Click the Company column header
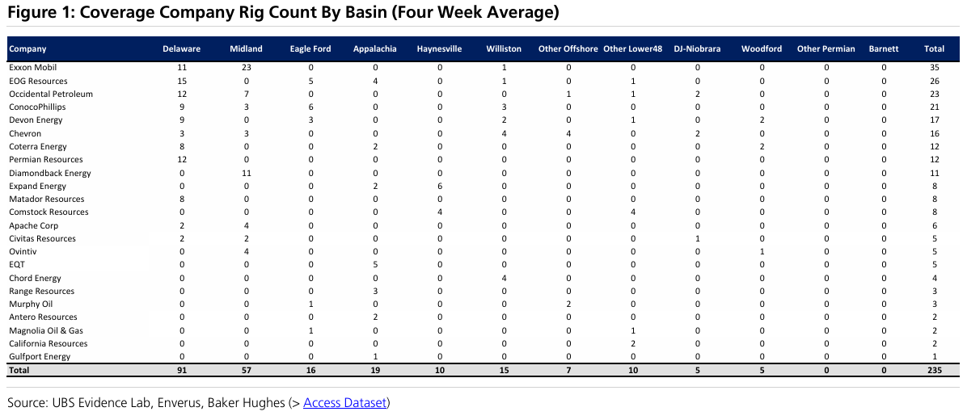The width and height of the screenshot is (967, 420). coord(27,49)
